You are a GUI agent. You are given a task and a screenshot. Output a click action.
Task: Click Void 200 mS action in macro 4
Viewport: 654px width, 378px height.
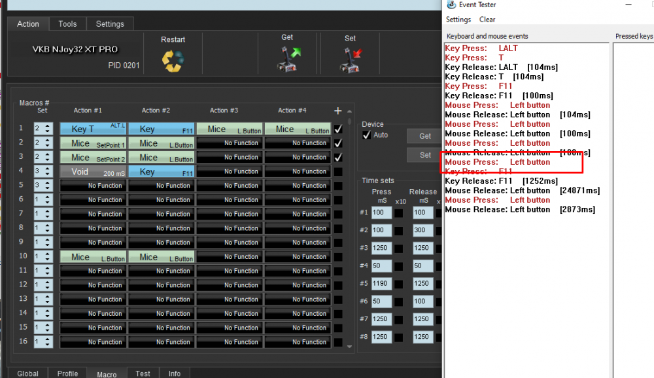pos(93,171)
